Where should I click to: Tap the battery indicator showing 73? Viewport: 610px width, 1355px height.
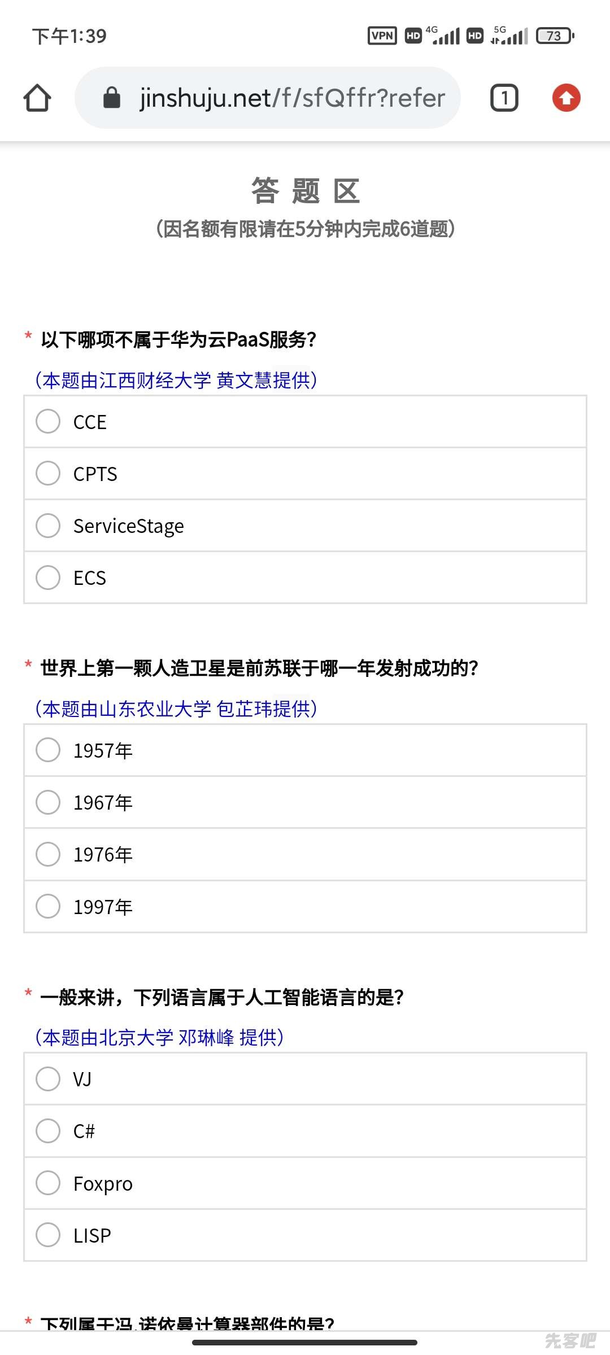click(x=555, y=36)
